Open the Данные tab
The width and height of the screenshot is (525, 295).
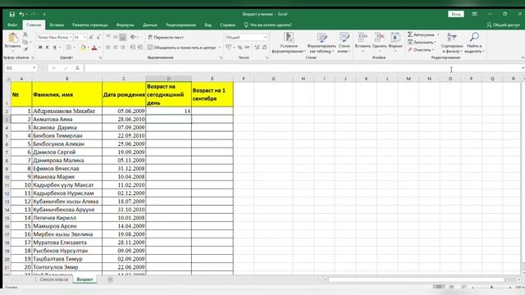[x=150, y=25]
